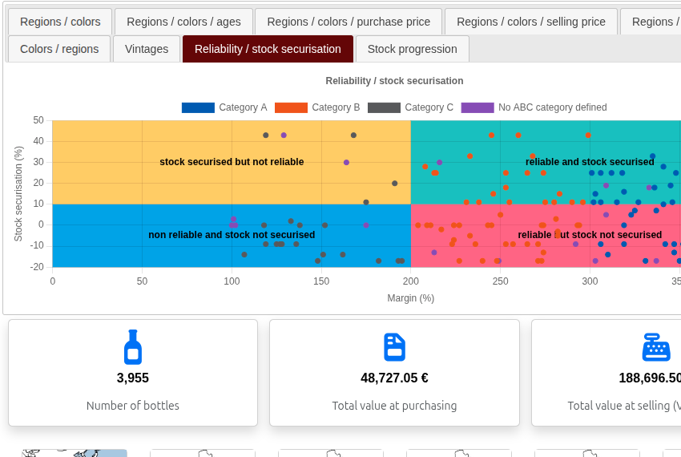Go to the Colors / regions tab
681x457 pixels.
point(59,49)
